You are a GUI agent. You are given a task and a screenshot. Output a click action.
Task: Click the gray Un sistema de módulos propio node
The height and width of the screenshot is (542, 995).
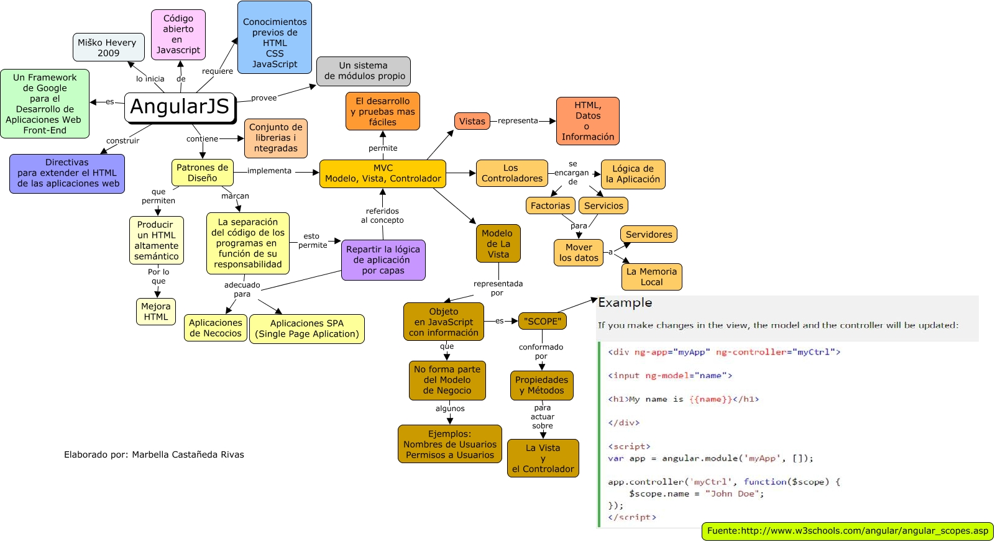pyautogui.click(x=364, y=71)
